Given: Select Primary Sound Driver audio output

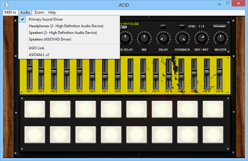Looking at the screenshot, I should pyautogui.click(x=69, y=19).
